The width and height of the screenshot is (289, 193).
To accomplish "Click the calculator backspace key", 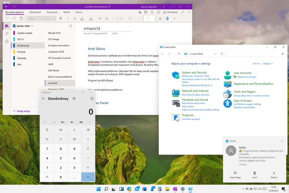I will pos(88,130).
